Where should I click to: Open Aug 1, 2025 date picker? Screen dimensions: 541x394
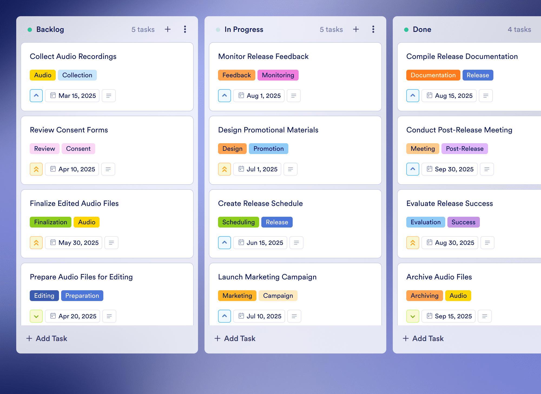(259, 96)
